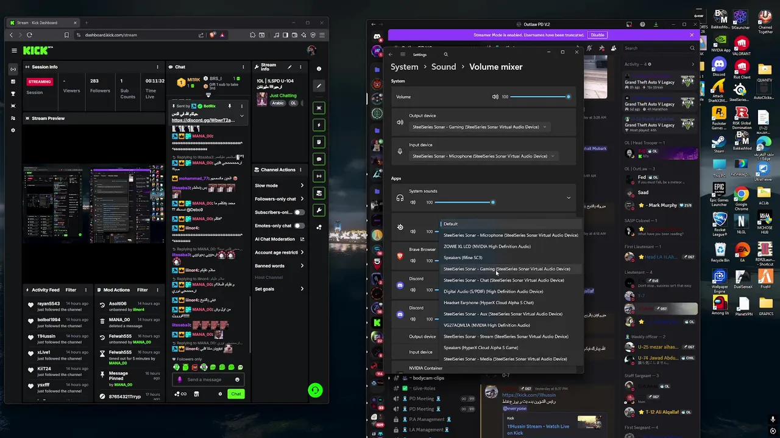This screenshot has width=780, height=438.
Task: Open the discord.gg link in pinned message
Action: 203,120
